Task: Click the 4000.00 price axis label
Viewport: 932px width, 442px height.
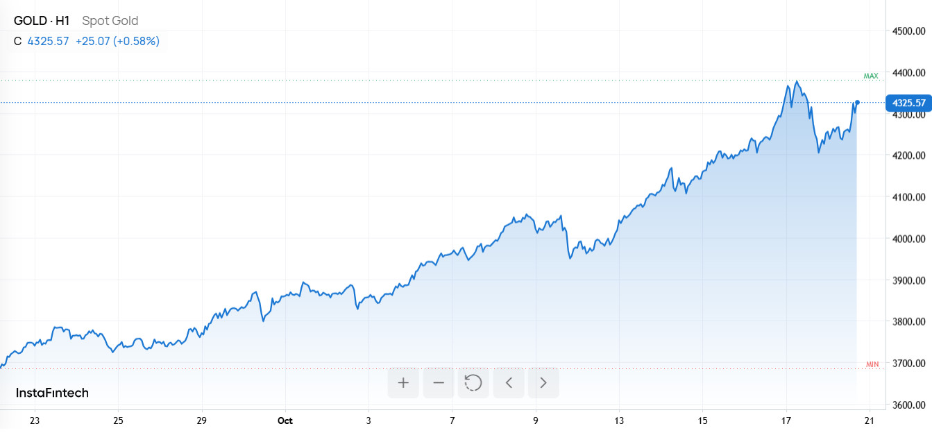Action: [x=910, y=239]
